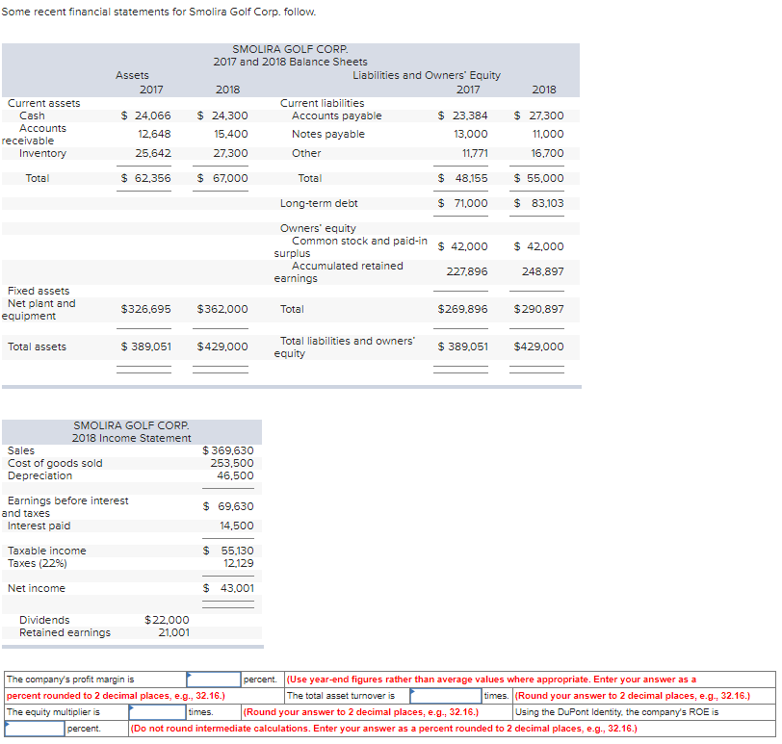The image size is (782, 744).
Task: Select 2017 Total assets value $389,051
Action: [146, 346]
